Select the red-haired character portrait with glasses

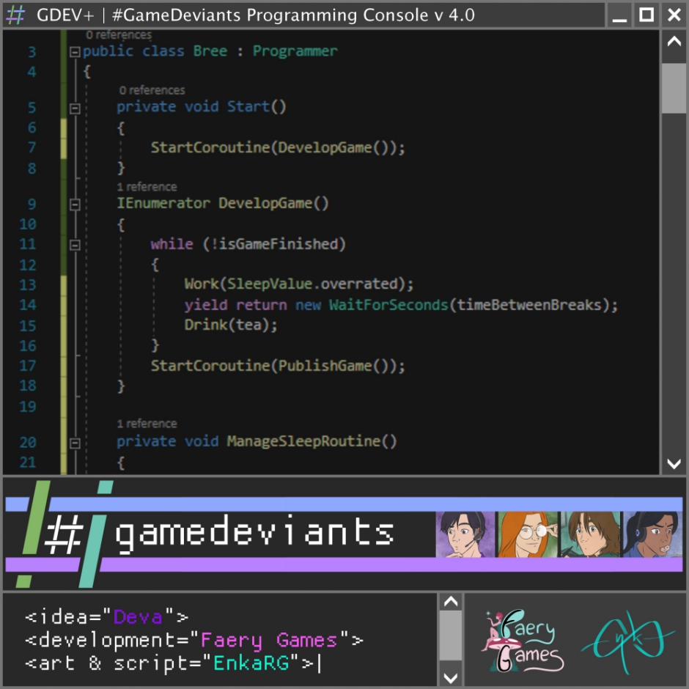(x=528, y=534)
